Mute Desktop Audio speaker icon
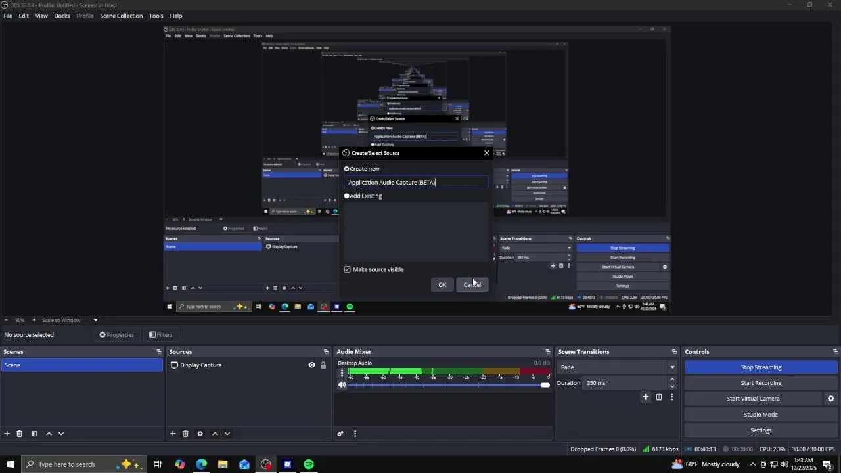The width and height of the screenshot is (841, 473). 342,385
